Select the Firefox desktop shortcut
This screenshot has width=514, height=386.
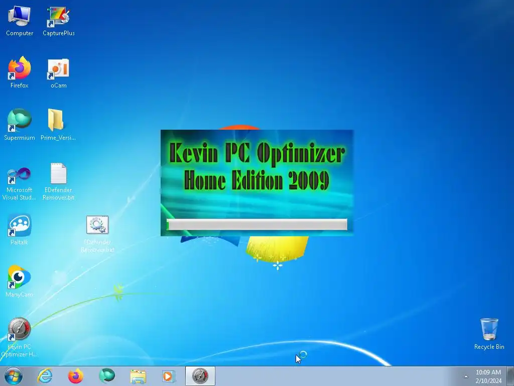tap(20, 72)
